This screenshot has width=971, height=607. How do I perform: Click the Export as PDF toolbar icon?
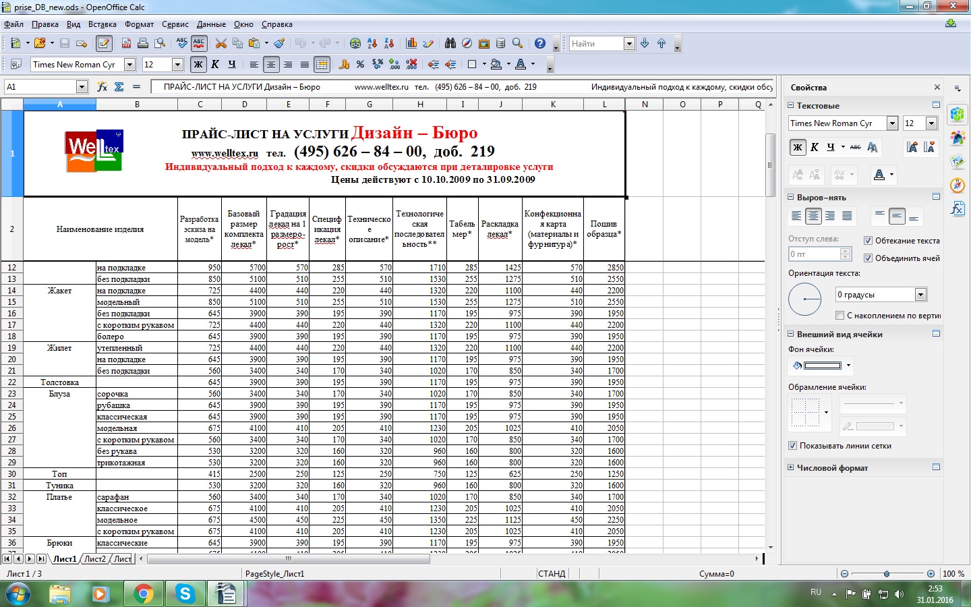pos(126,43)
